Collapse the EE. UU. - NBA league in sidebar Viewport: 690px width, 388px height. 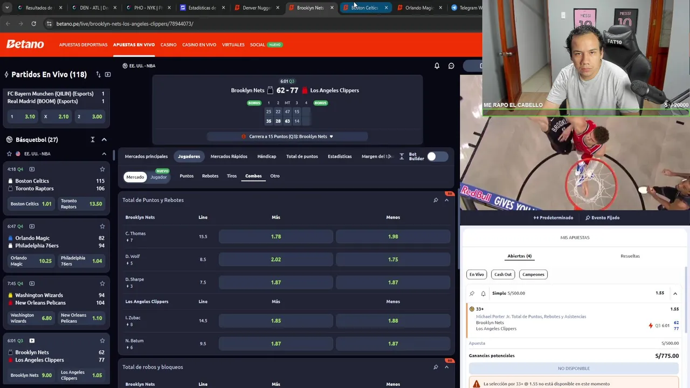point(104,154)
